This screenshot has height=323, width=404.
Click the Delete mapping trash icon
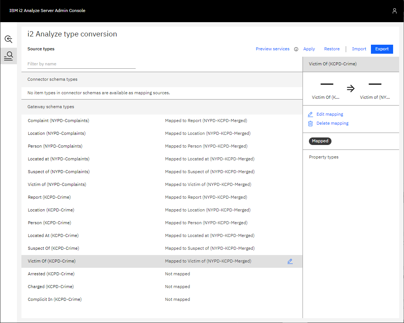coord(310,124)
